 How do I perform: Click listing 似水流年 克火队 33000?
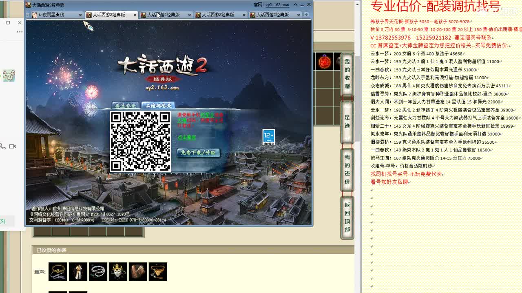point(436,134)
